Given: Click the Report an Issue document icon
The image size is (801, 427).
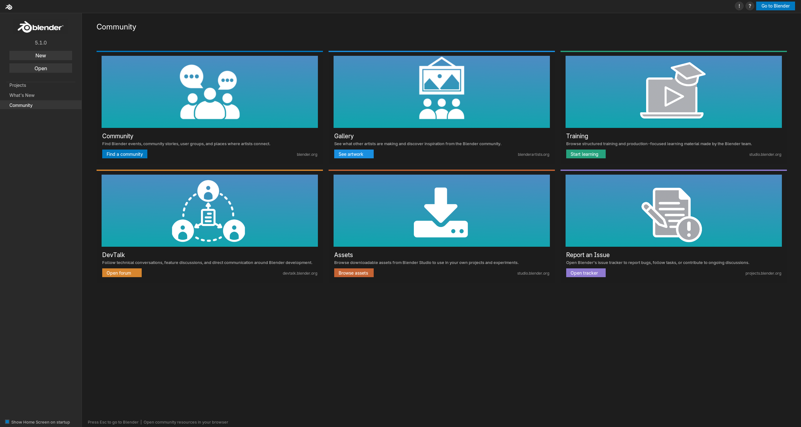Looking at the screenshot, I should [x=673, y=210].
